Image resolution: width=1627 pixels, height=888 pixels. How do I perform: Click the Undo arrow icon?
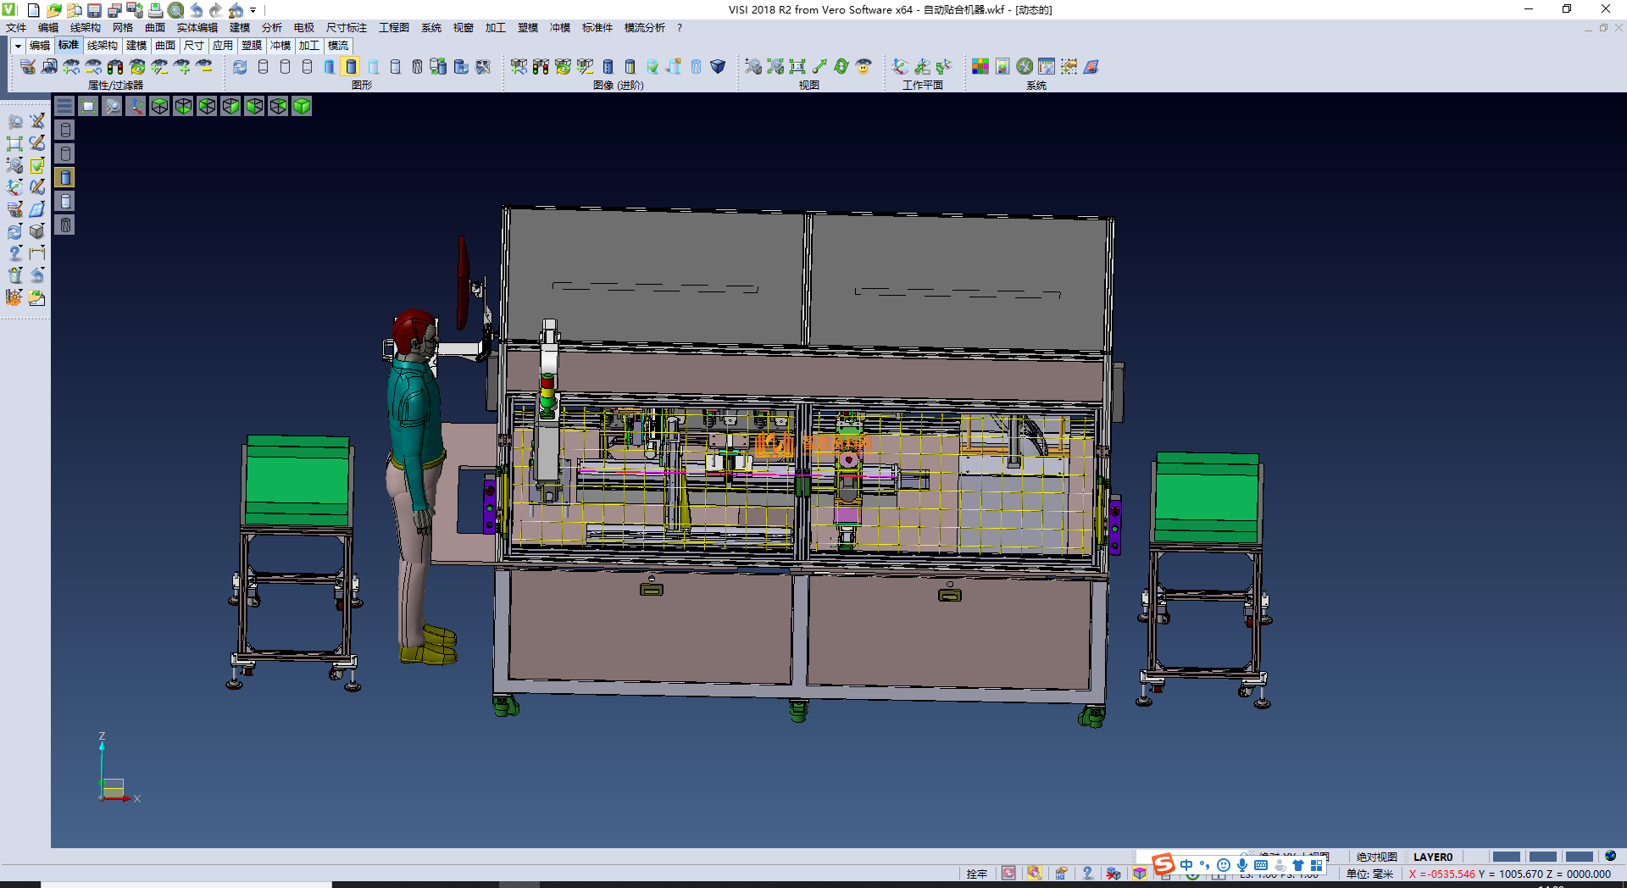tap(196, 10)
